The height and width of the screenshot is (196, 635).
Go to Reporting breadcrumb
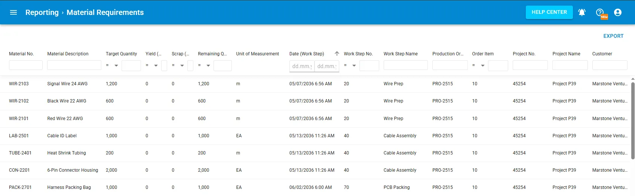click(42, 12)
